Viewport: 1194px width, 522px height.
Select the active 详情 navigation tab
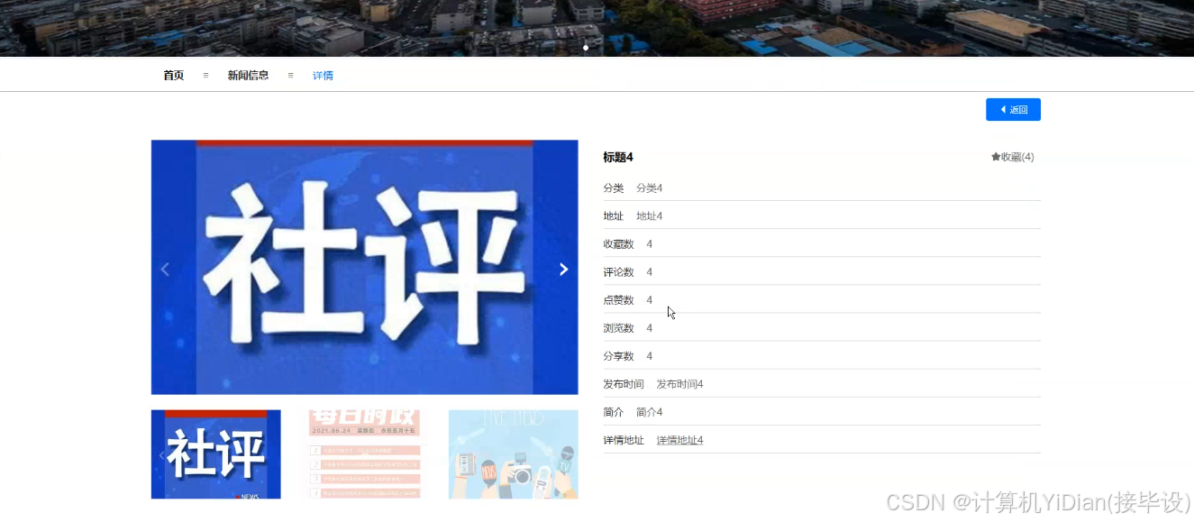click(x=323, y=75)
